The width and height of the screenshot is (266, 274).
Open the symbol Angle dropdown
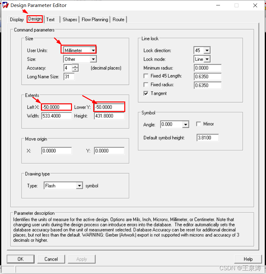coord(186,125)
